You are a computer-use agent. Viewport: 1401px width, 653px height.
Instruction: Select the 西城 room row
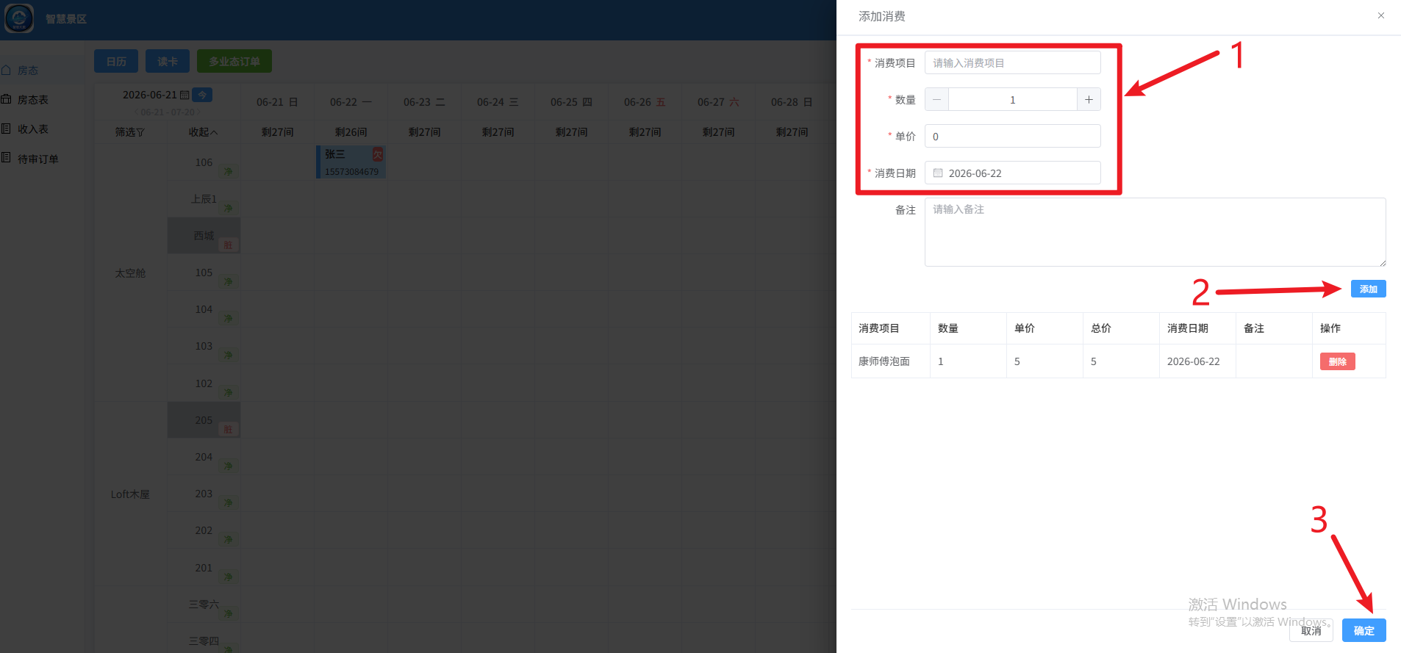(x=204, y=236)
